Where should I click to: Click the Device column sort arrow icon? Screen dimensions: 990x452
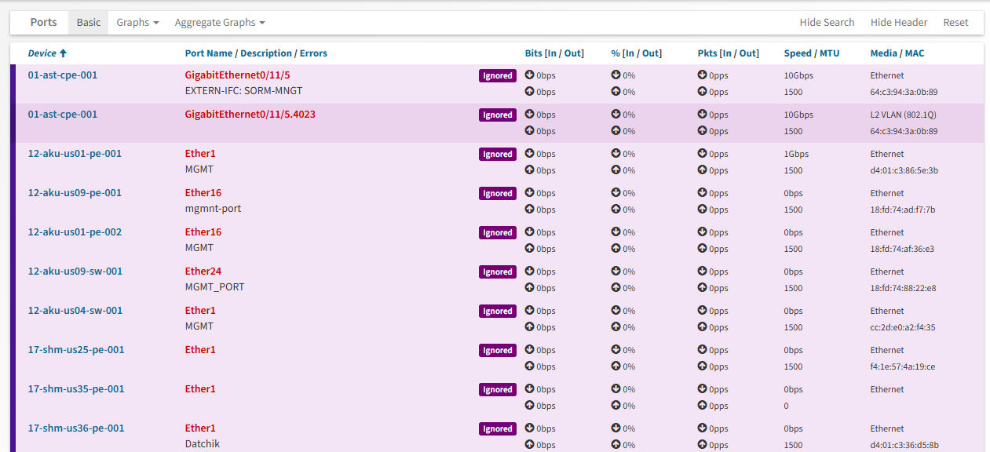click(63, 53)
